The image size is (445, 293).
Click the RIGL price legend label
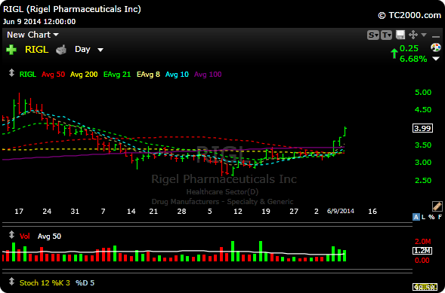tap(28, 75)
